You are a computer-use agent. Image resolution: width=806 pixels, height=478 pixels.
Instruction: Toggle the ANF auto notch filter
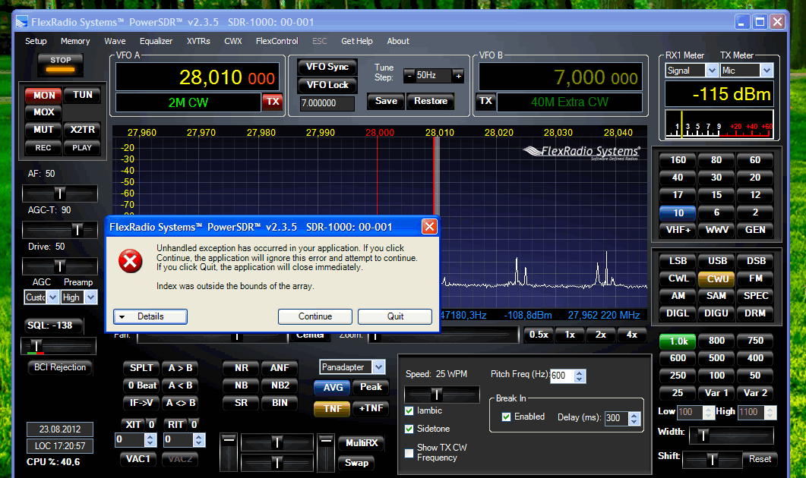tap(279, 368)
